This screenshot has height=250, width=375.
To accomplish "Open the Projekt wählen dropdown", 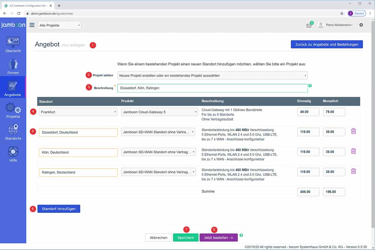I will pos(212,75).
